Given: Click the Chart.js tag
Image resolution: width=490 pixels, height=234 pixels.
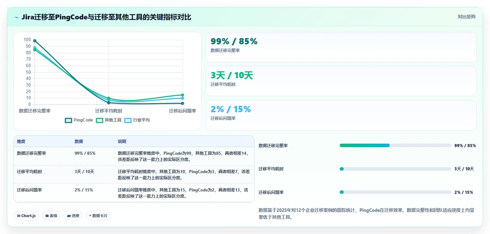Looking at the screenshot, I should point(27,216).
